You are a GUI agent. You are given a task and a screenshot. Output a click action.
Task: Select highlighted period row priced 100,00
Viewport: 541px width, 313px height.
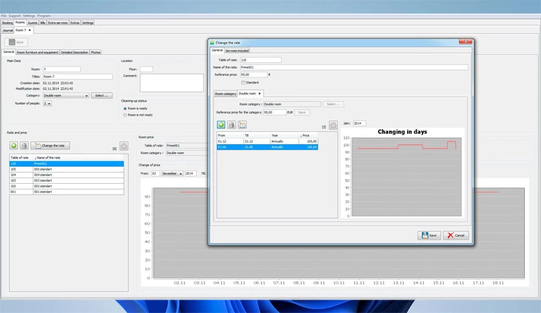tap(267, 147)
